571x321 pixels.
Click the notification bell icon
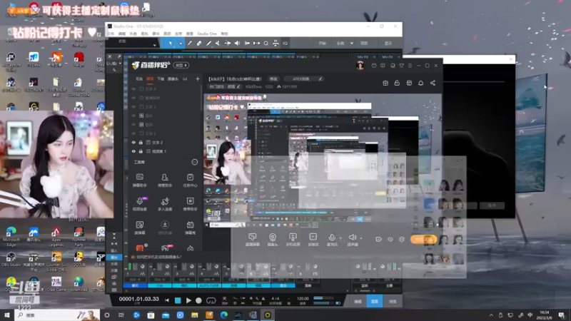[x=420, y=83]
